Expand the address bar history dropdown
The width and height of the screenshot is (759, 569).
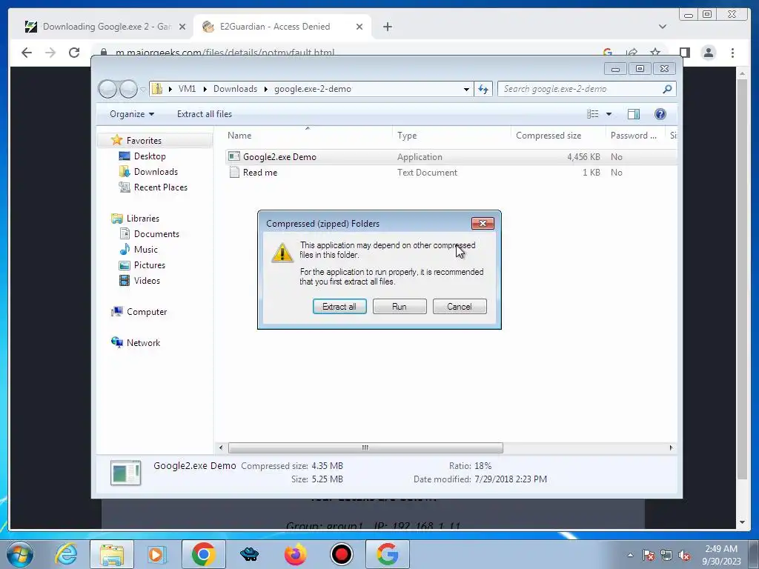pos(466,90)
